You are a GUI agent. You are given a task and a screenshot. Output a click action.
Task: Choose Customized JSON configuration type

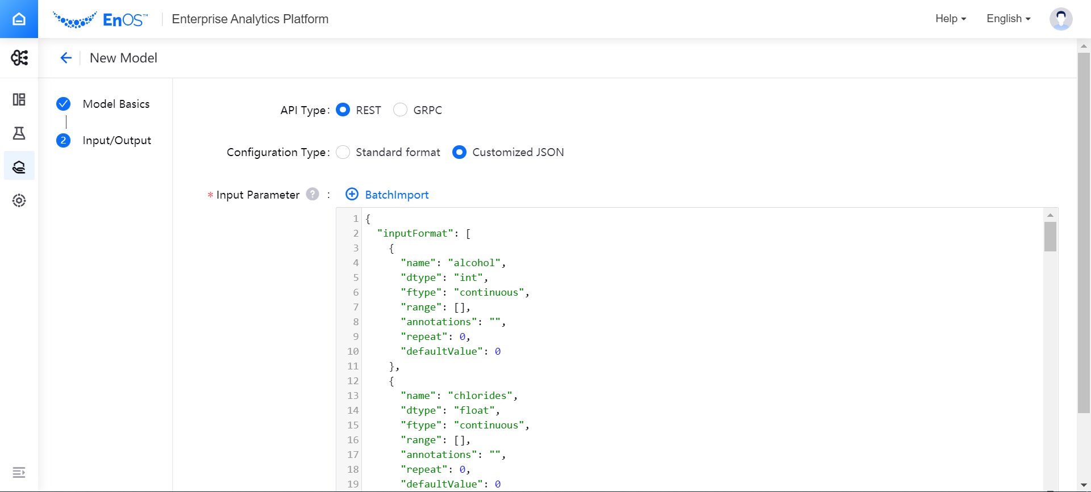pos(459,152)
